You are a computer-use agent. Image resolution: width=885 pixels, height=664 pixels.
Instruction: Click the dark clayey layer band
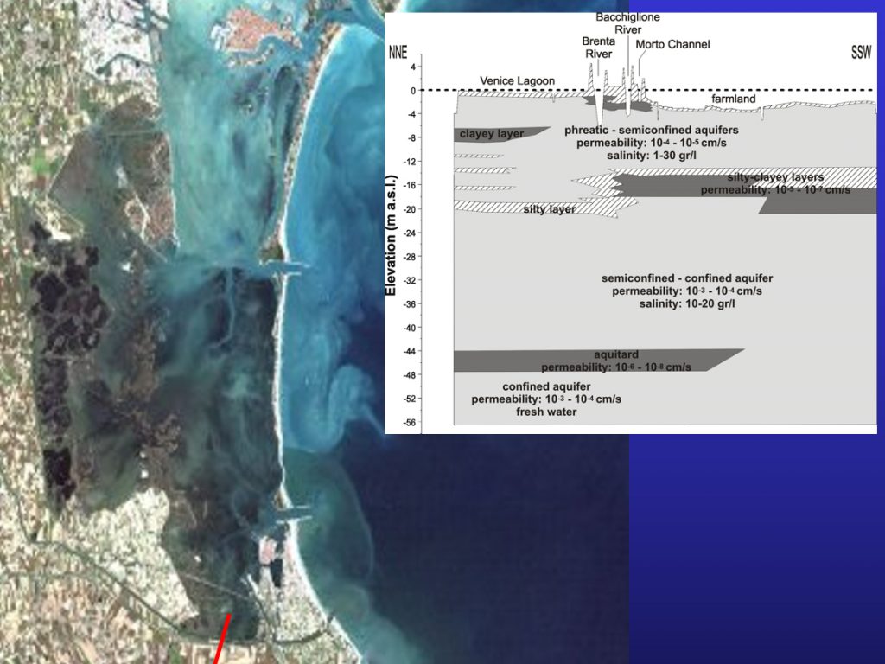pos(497,134)
